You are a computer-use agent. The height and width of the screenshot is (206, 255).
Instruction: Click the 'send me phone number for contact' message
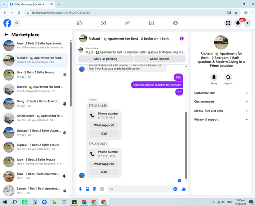(157, 85)
